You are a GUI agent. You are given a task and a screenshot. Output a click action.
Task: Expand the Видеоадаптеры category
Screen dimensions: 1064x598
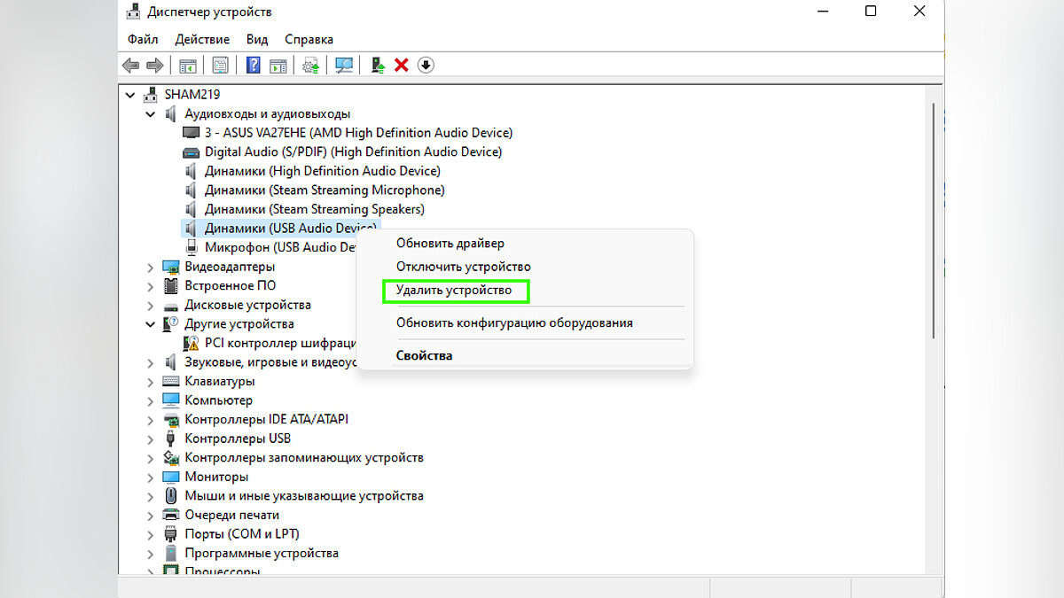[151, 267]
